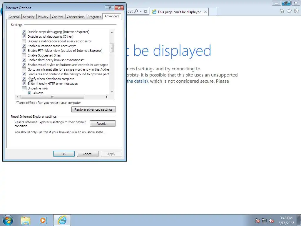Open the Windows Start orb
The width and height of the screenshot is (301, 226).
click(8, 220)
